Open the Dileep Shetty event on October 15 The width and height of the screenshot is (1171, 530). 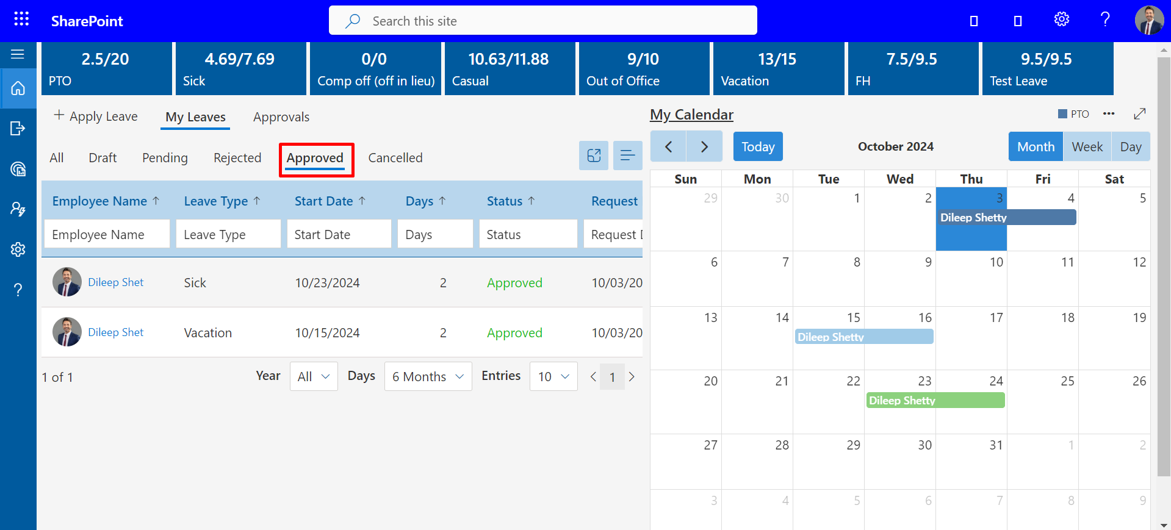864,337
